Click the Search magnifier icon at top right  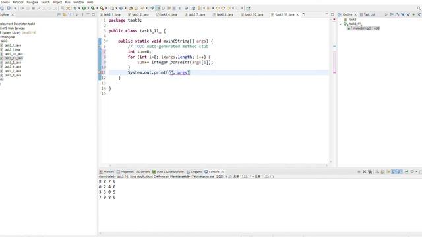(419, 8)
